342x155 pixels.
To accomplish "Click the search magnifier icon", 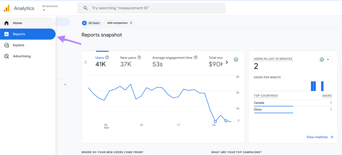I will (x=85, y=8).
